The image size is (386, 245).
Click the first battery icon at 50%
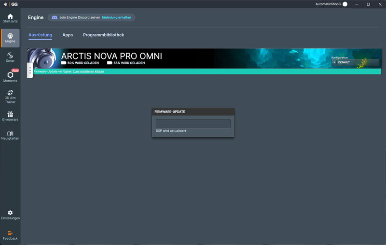(64, 63)
